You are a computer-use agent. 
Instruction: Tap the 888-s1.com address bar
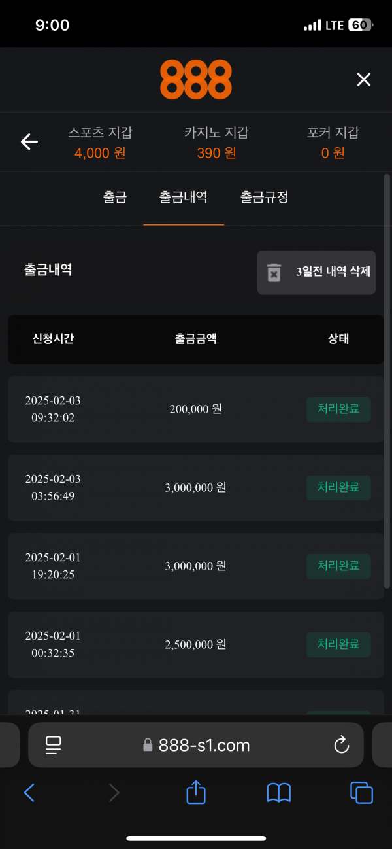click(196, 744)
